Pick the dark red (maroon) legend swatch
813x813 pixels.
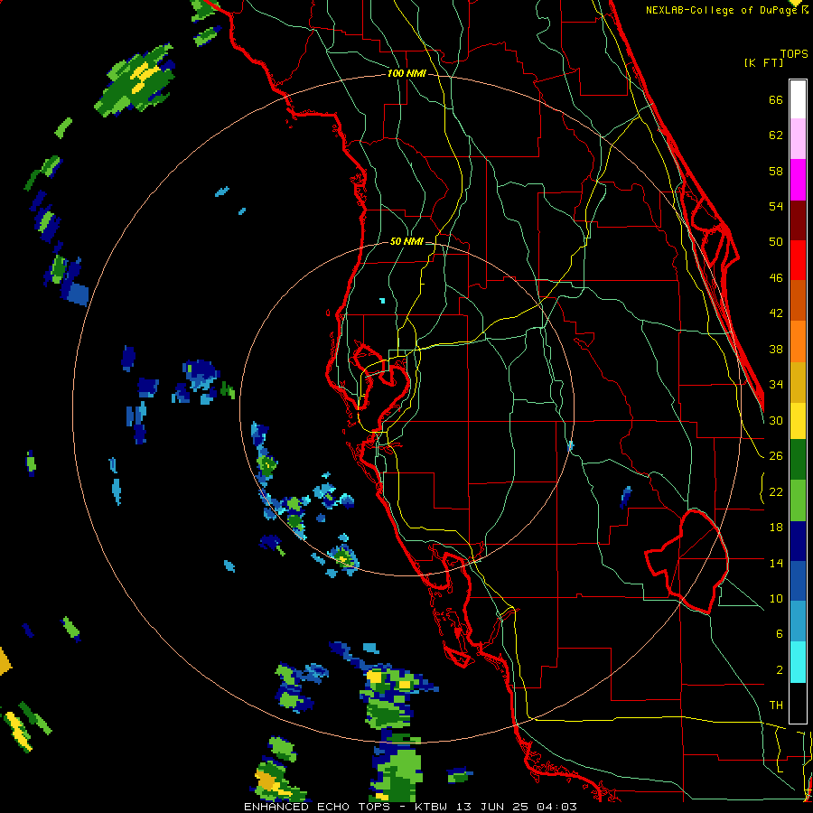pos(798,220)
